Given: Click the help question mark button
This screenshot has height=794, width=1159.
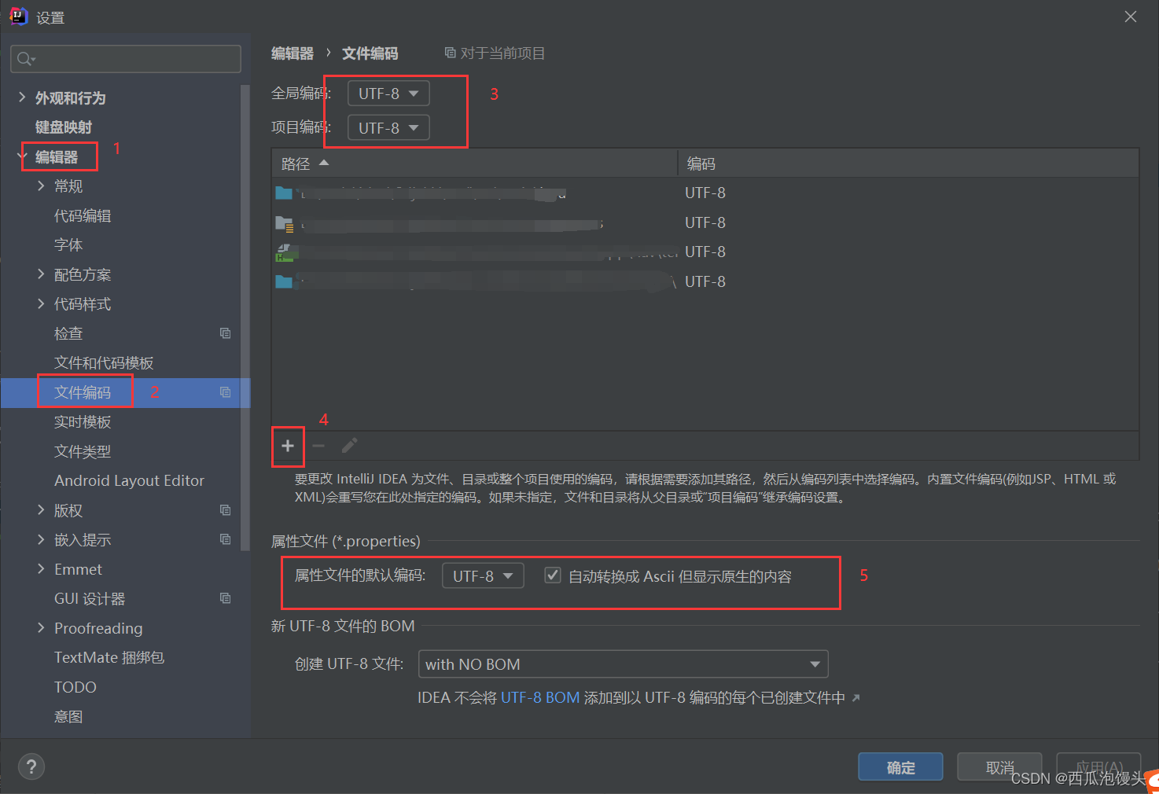Looking at the screenshot, I should 31,766.
